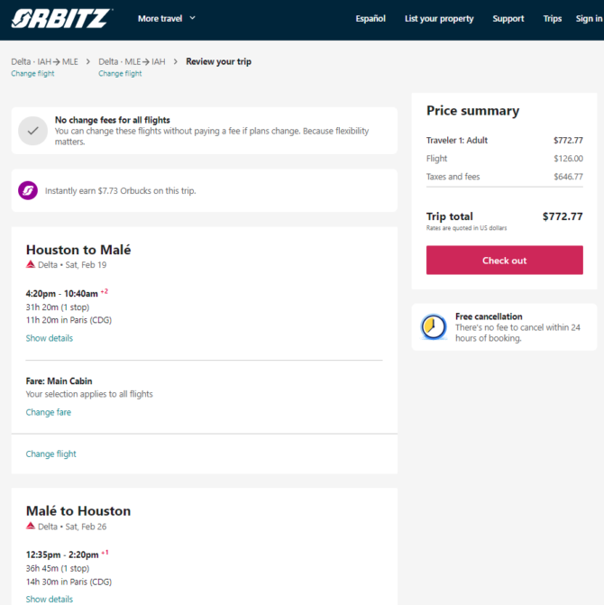Click the free cancellation clock icon
This screenshot has height=605, width=604.
coord(434,326)
